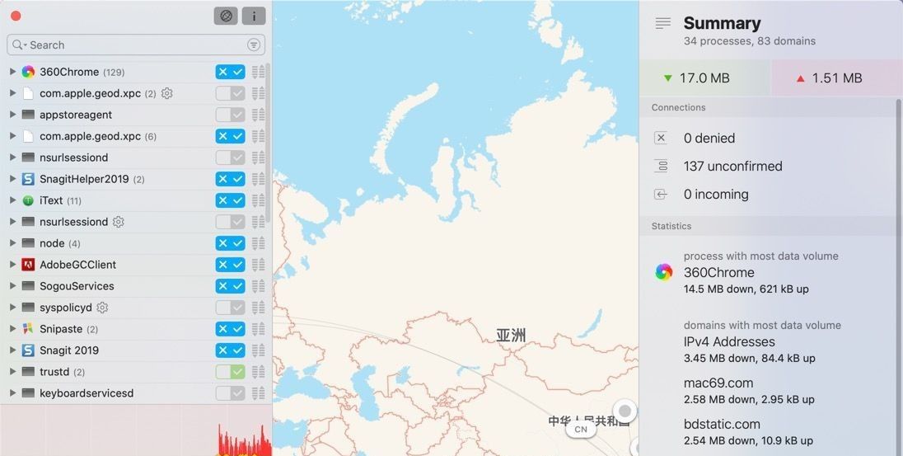Click the traffic meter icon for 360Chrome

pos(259,72)
